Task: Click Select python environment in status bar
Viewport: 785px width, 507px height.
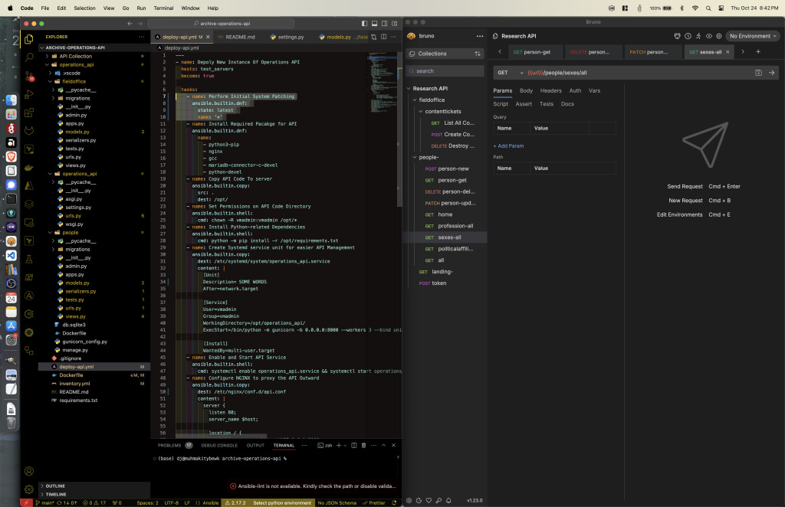Action: [x=282, y=502]
